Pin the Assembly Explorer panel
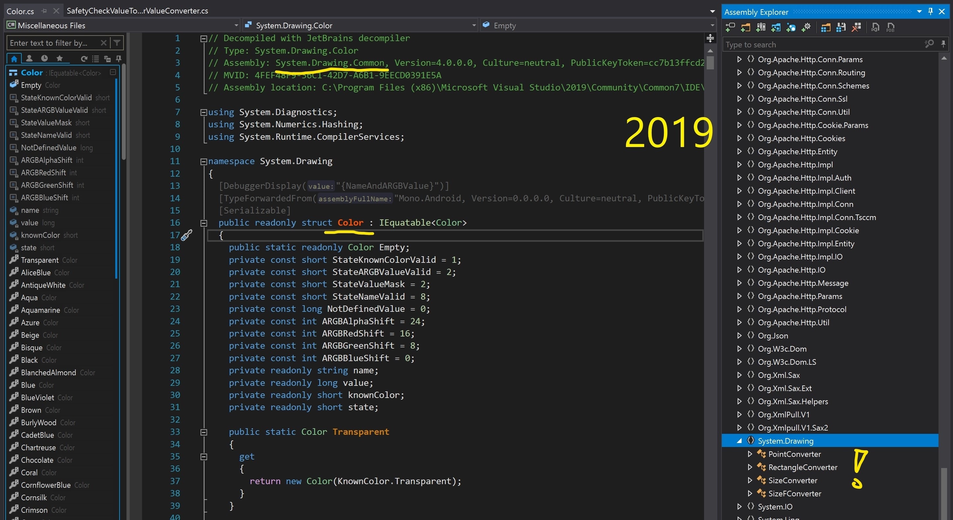Screen dimensions: 953x520 tap(930, 11)
